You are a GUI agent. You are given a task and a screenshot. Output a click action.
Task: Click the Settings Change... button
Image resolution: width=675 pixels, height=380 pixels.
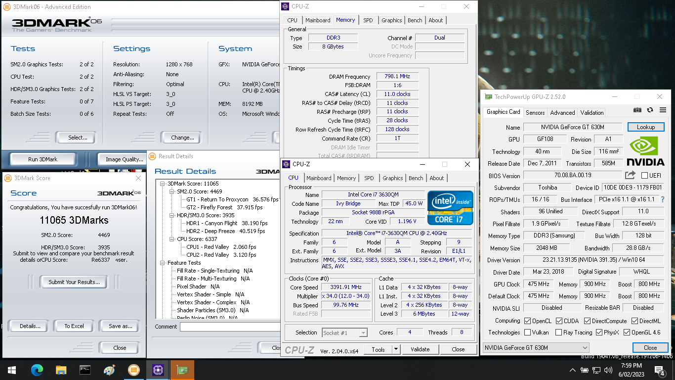pos(182,138)
